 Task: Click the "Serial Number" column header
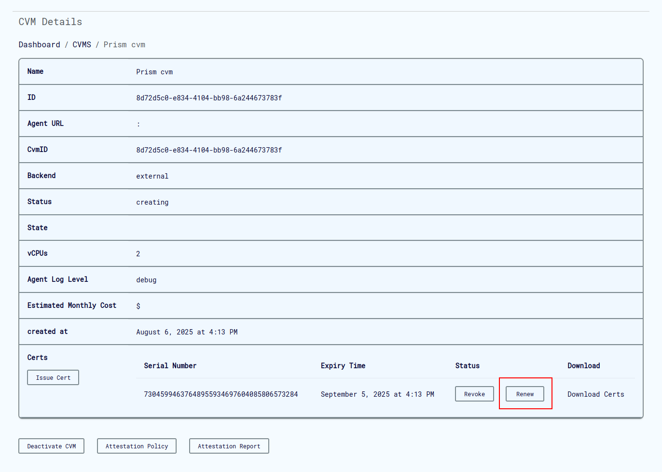click(170, 366)
